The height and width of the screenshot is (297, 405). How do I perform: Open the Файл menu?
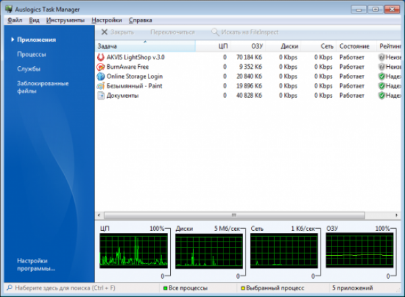point(15,20)
